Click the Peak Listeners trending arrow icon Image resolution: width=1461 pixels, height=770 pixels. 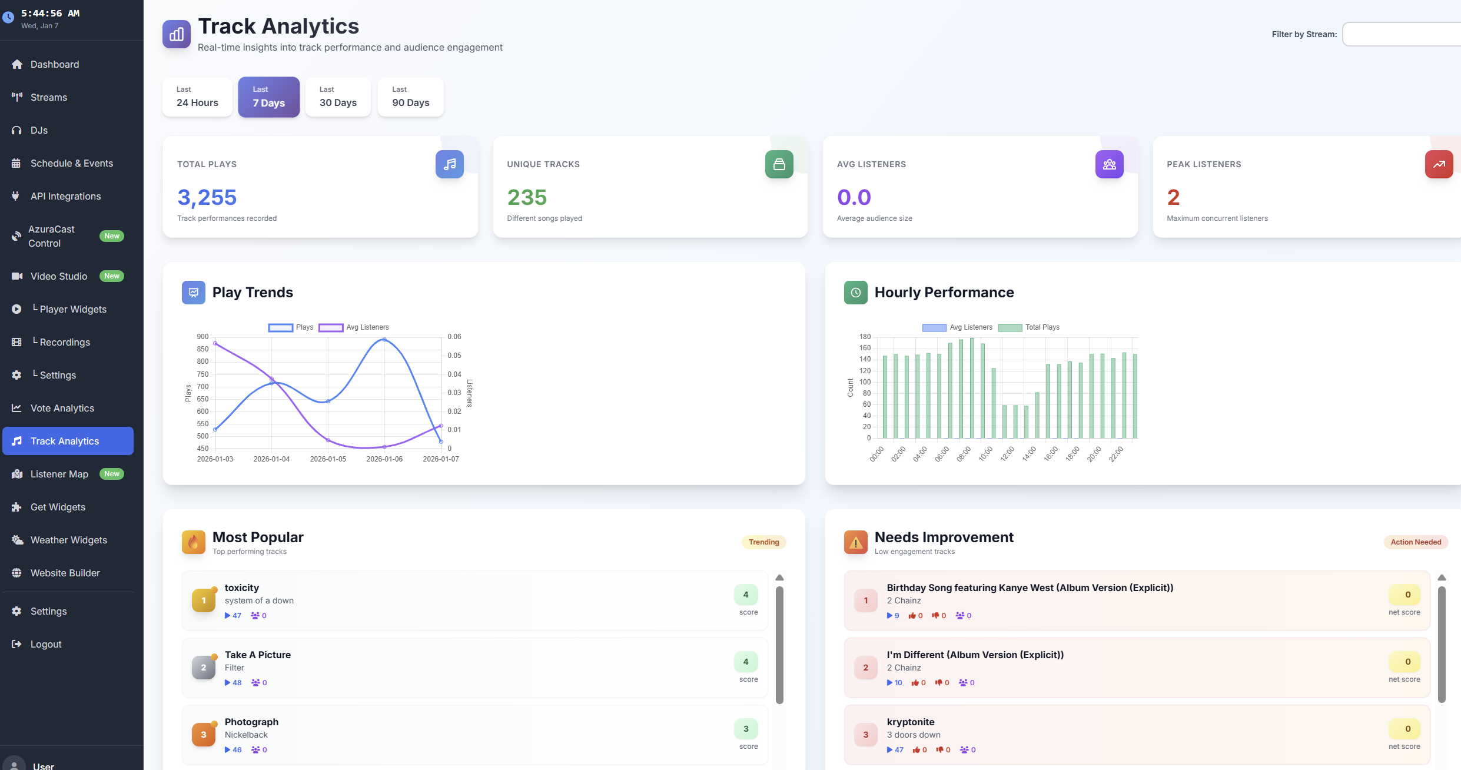tap(1439, 164)
